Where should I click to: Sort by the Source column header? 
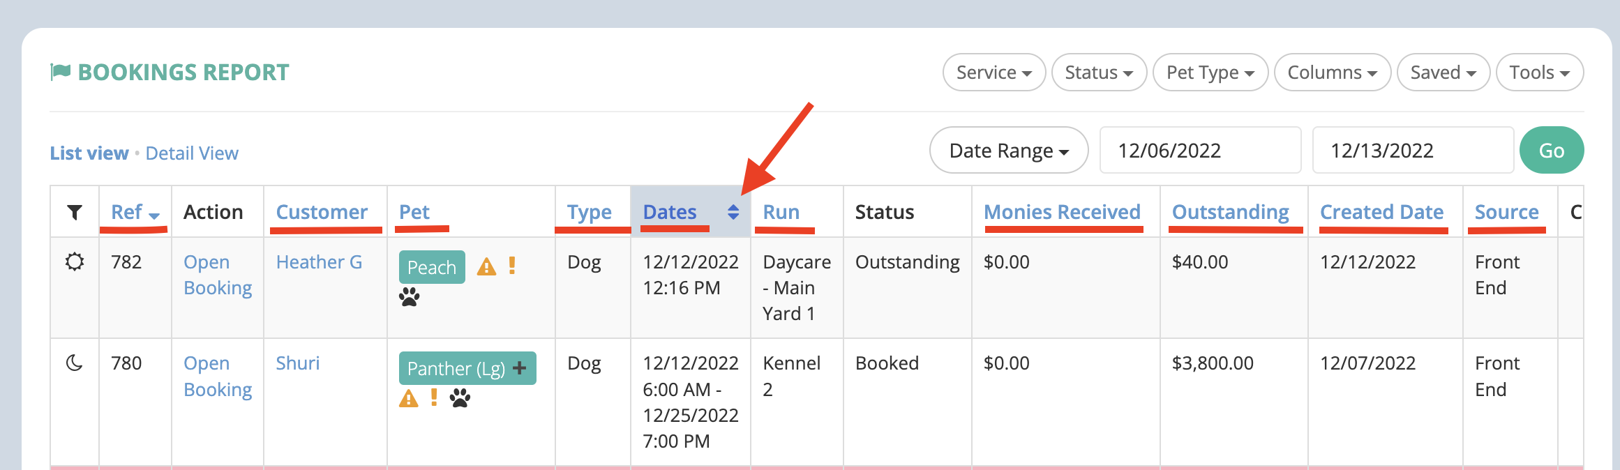pos(1507,212)
